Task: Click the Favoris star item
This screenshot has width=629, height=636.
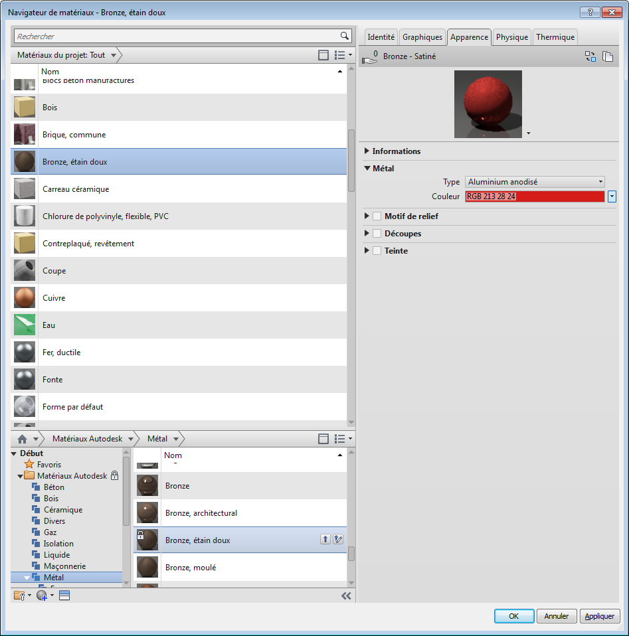Action: 43,465
